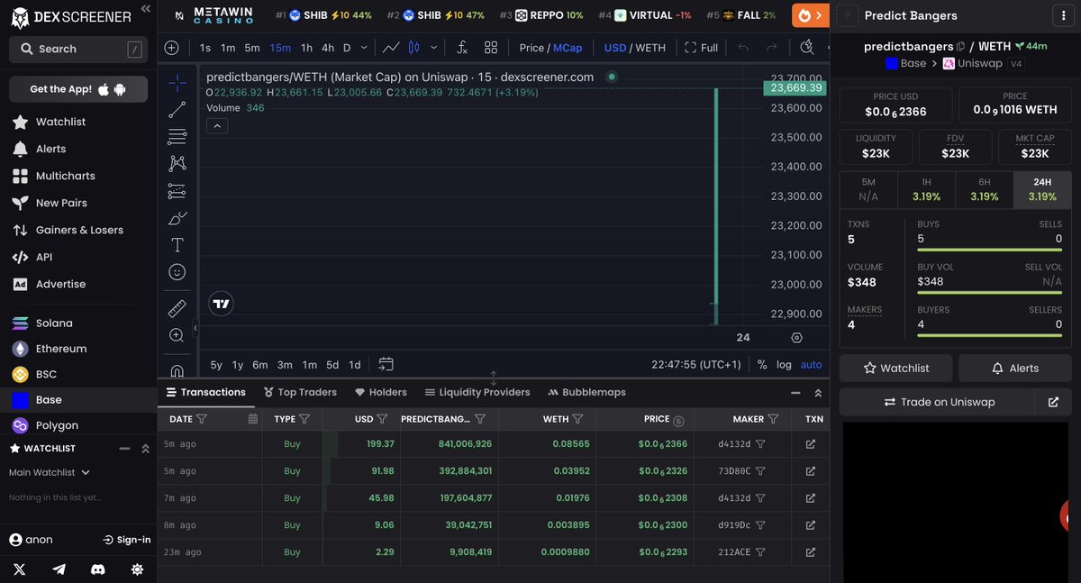Set chart range to 5d
This screenshot has width=1081, height=583.
pyautogui.click(x=332, y=365)
